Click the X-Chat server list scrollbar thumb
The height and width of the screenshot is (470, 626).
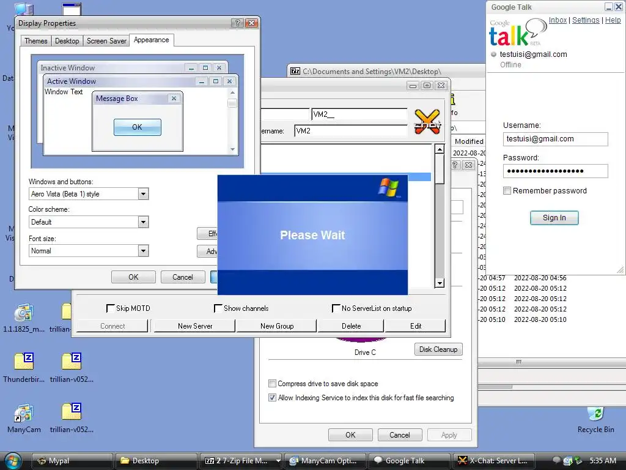point(440,169)
